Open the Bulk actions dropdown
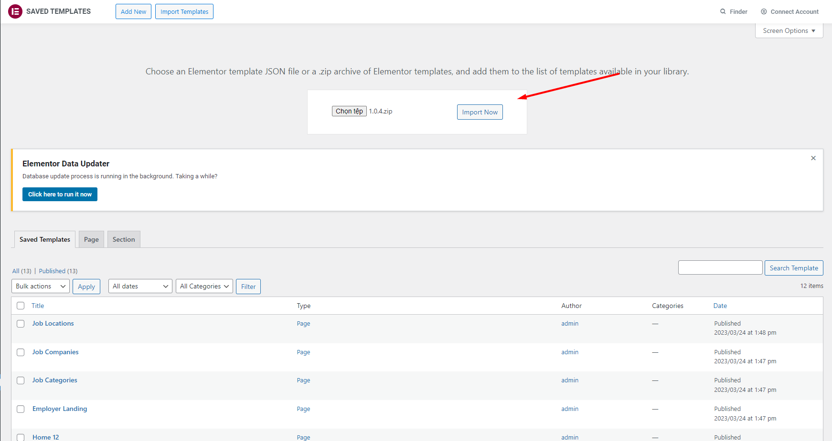832x441 pixels. coord(41,286)
